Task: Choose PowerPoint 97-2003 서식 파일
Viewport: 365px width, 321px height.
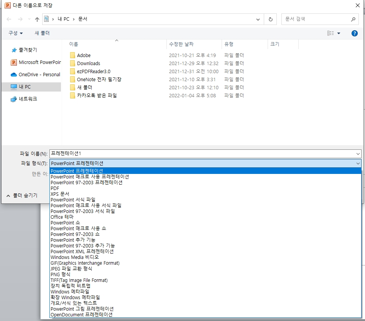Action: (x=206, y=211)
